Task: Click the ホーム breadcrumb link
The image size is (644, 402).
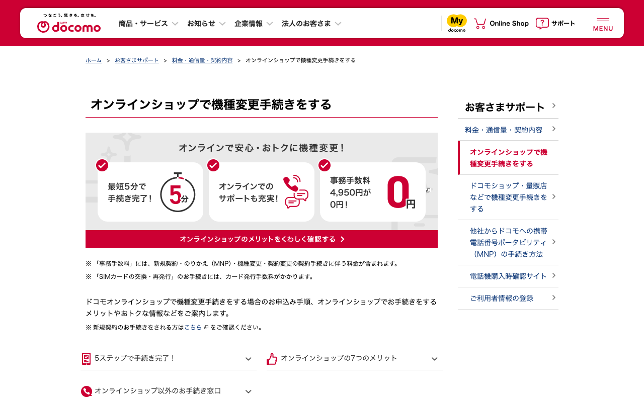Action: pyautogui.click(x=94, y=60)
